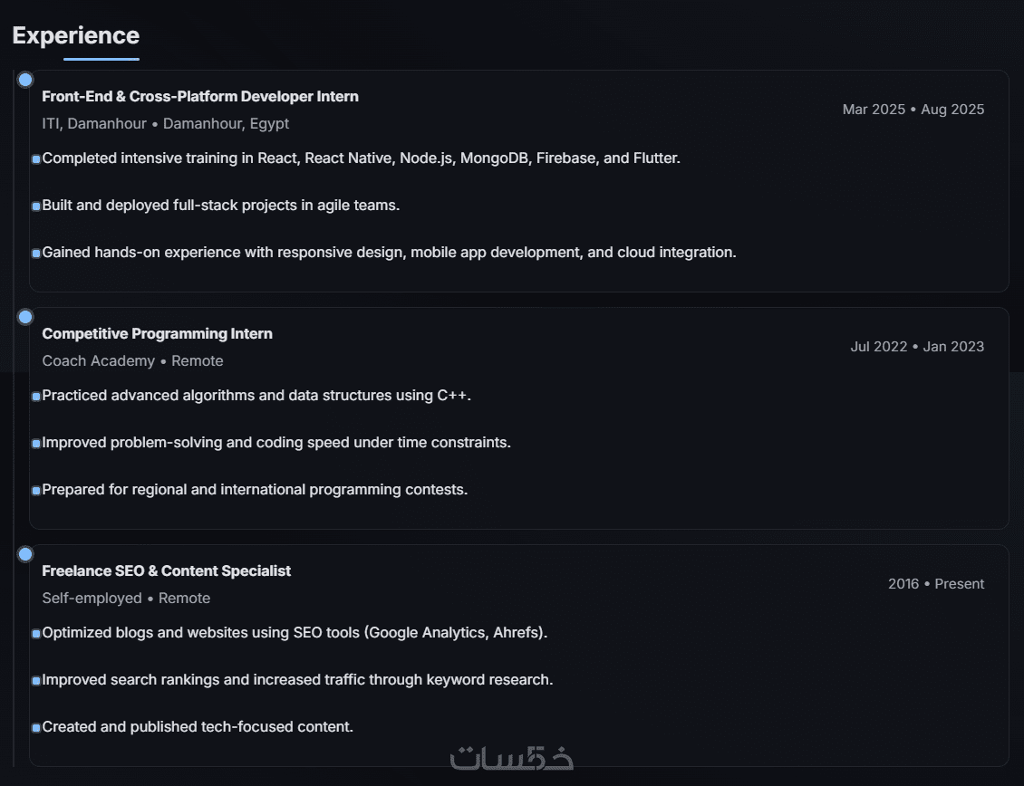The width and height of the screenshot is (1024, 786).
Task: Click bullet icon beside responsive design item
Action: 36,254
